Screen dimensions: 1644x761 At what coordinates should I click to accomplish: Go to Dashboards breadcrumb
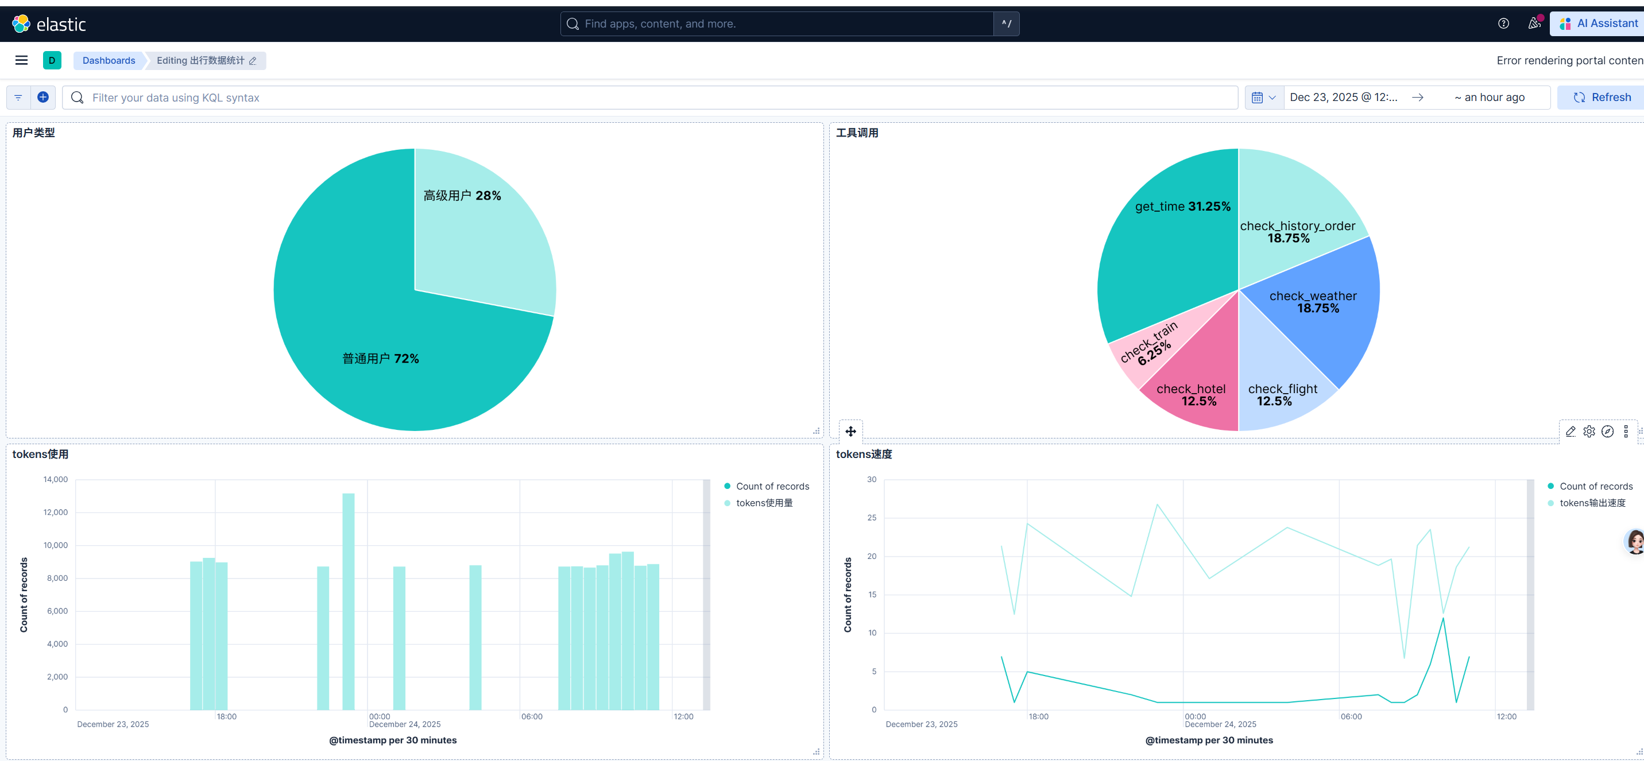(x=109, y=60)
